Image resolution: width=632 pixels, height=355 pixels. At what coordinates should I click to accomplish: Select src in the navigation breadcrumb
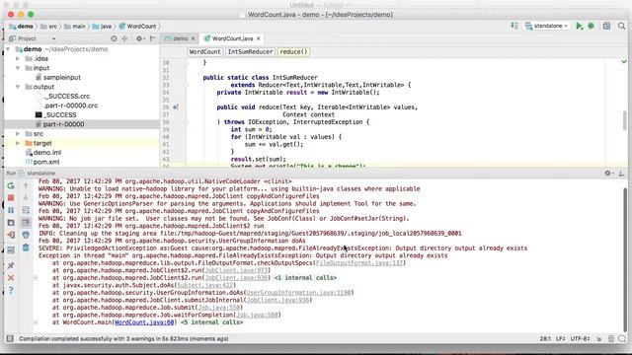point(49,27)
